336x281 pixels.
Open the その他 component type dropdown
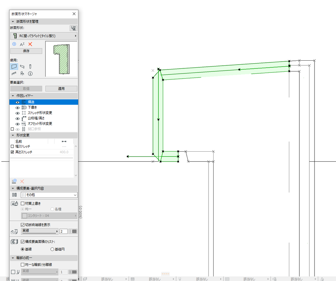pos(49,195)
